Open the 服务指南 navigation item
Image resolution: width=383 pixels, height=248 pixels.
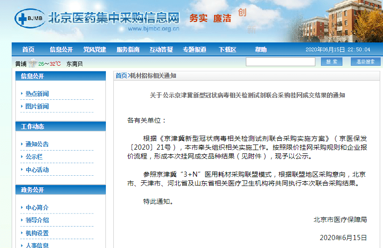point(128,49)
